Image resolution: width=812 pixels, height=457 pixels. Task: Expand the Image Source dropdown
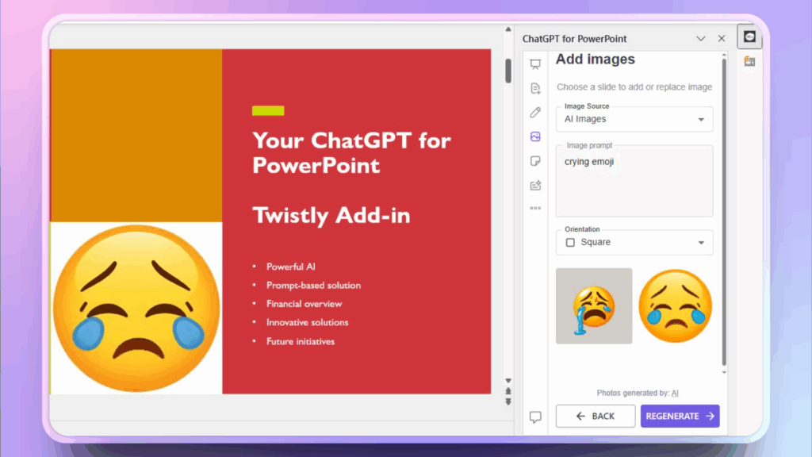(634, 119)
